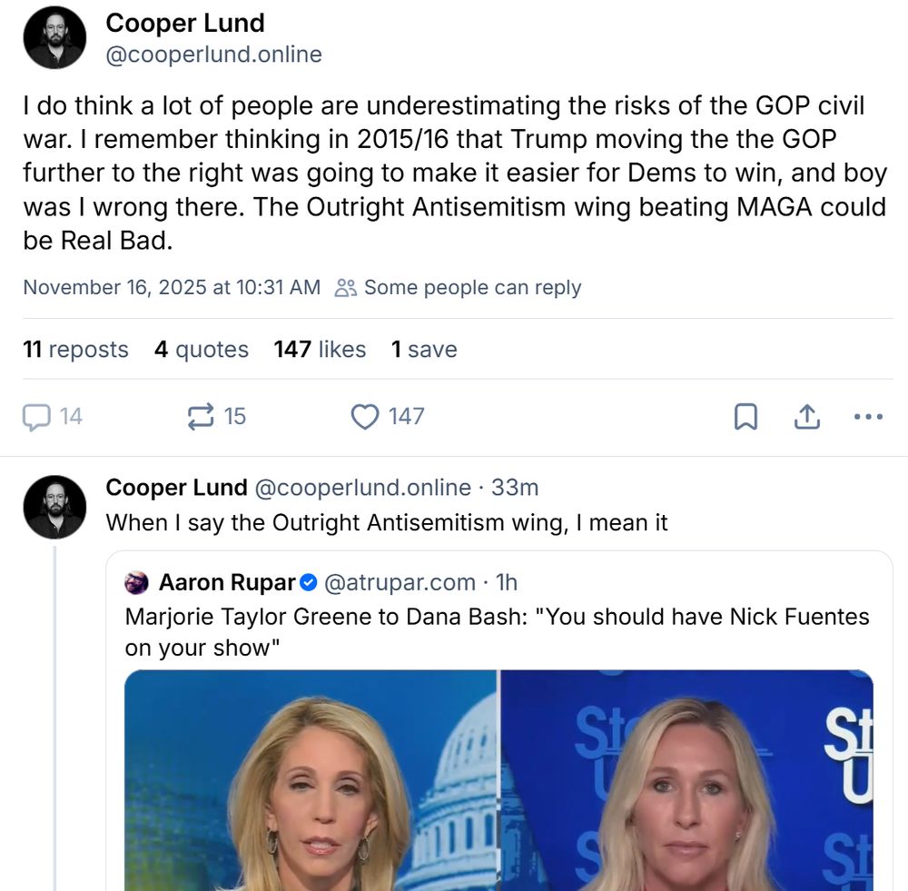908x891 pixels.
Task: Like the post using the heart icon
Action: (x=363, y=416)
